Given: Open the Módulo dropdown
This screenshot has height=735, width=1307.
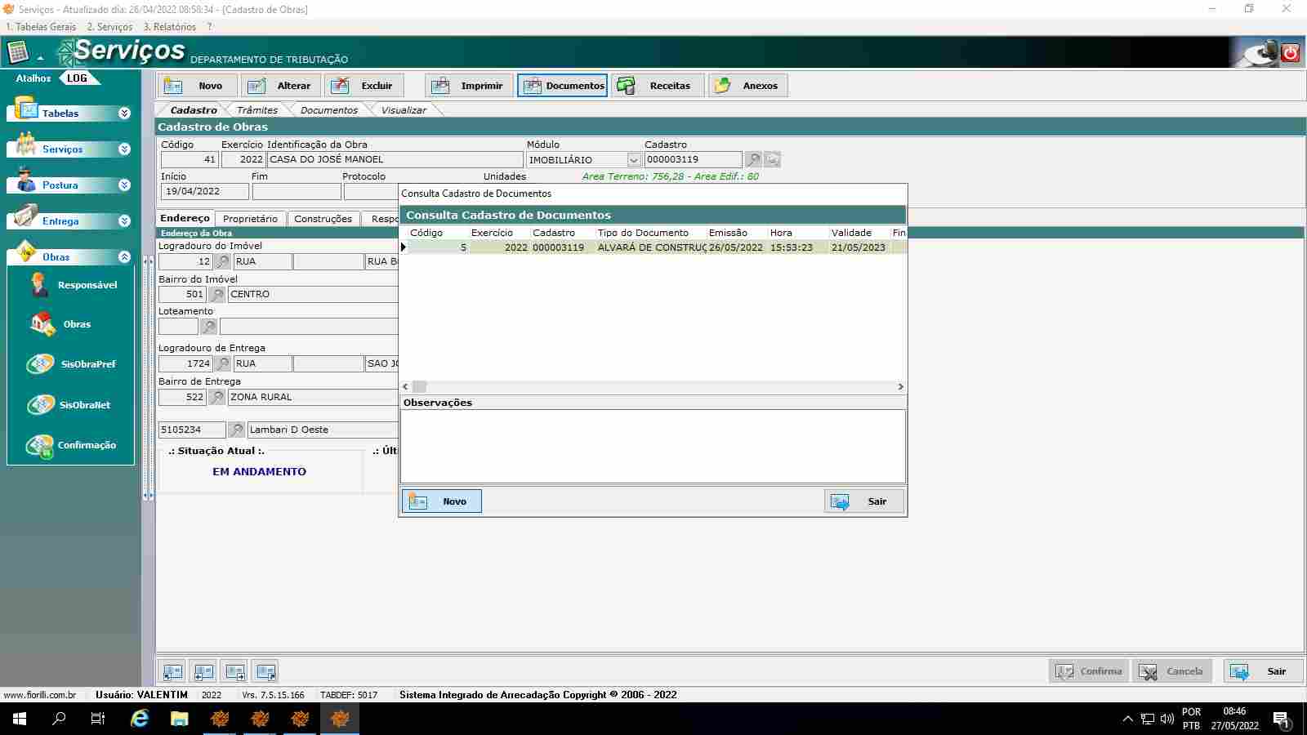Looking at the screenshot, I should tap(633, 160).
